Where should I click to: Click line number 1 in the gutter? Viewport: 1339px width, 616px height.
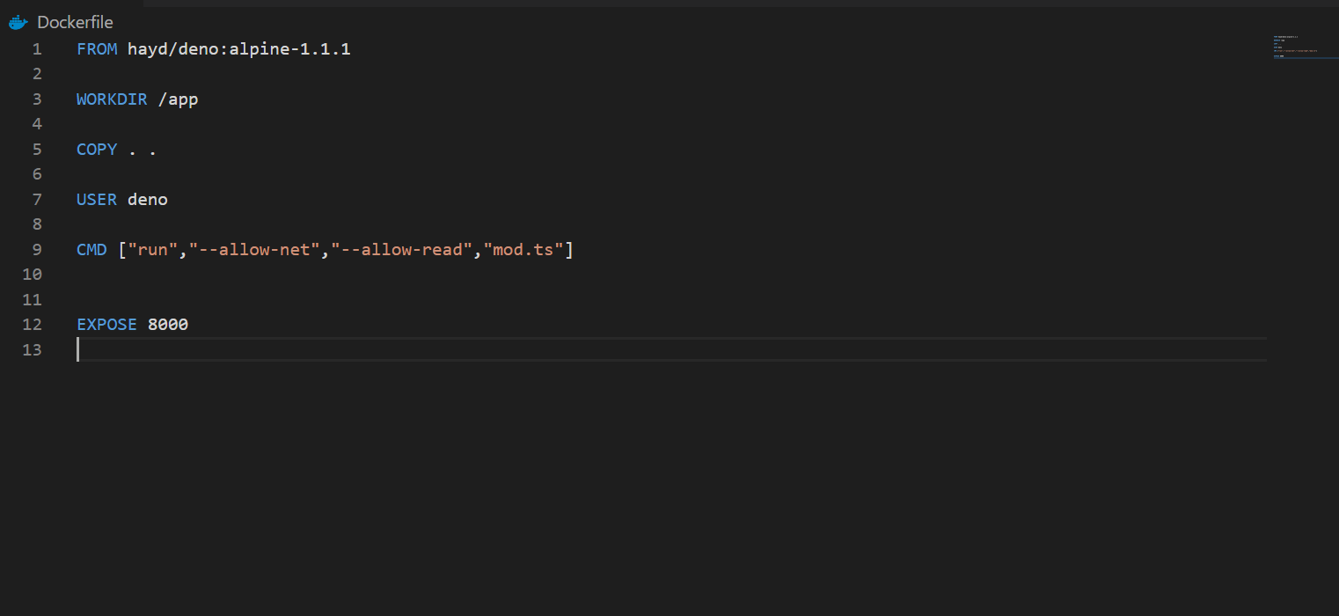(x=37, y=49)
